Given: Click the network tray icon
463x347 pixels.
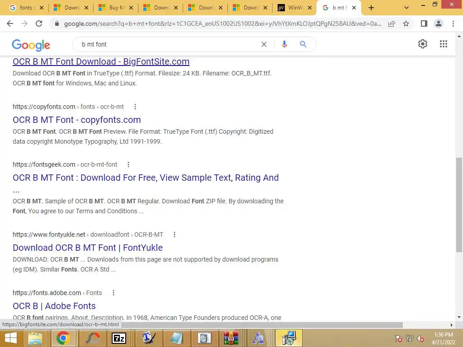Looking at the screenshot, I should click(409, 338).
